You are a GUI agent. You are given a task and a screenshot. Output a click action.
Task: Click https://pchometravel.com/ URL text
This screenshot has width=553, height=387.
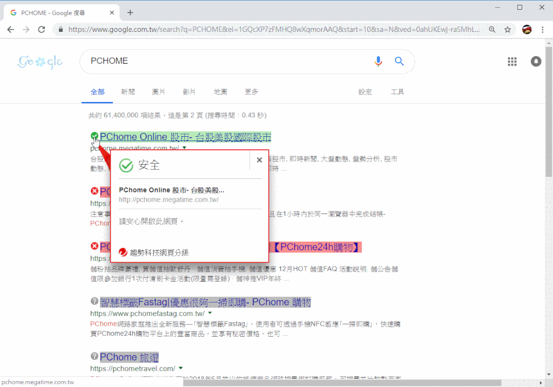[133, 369]
